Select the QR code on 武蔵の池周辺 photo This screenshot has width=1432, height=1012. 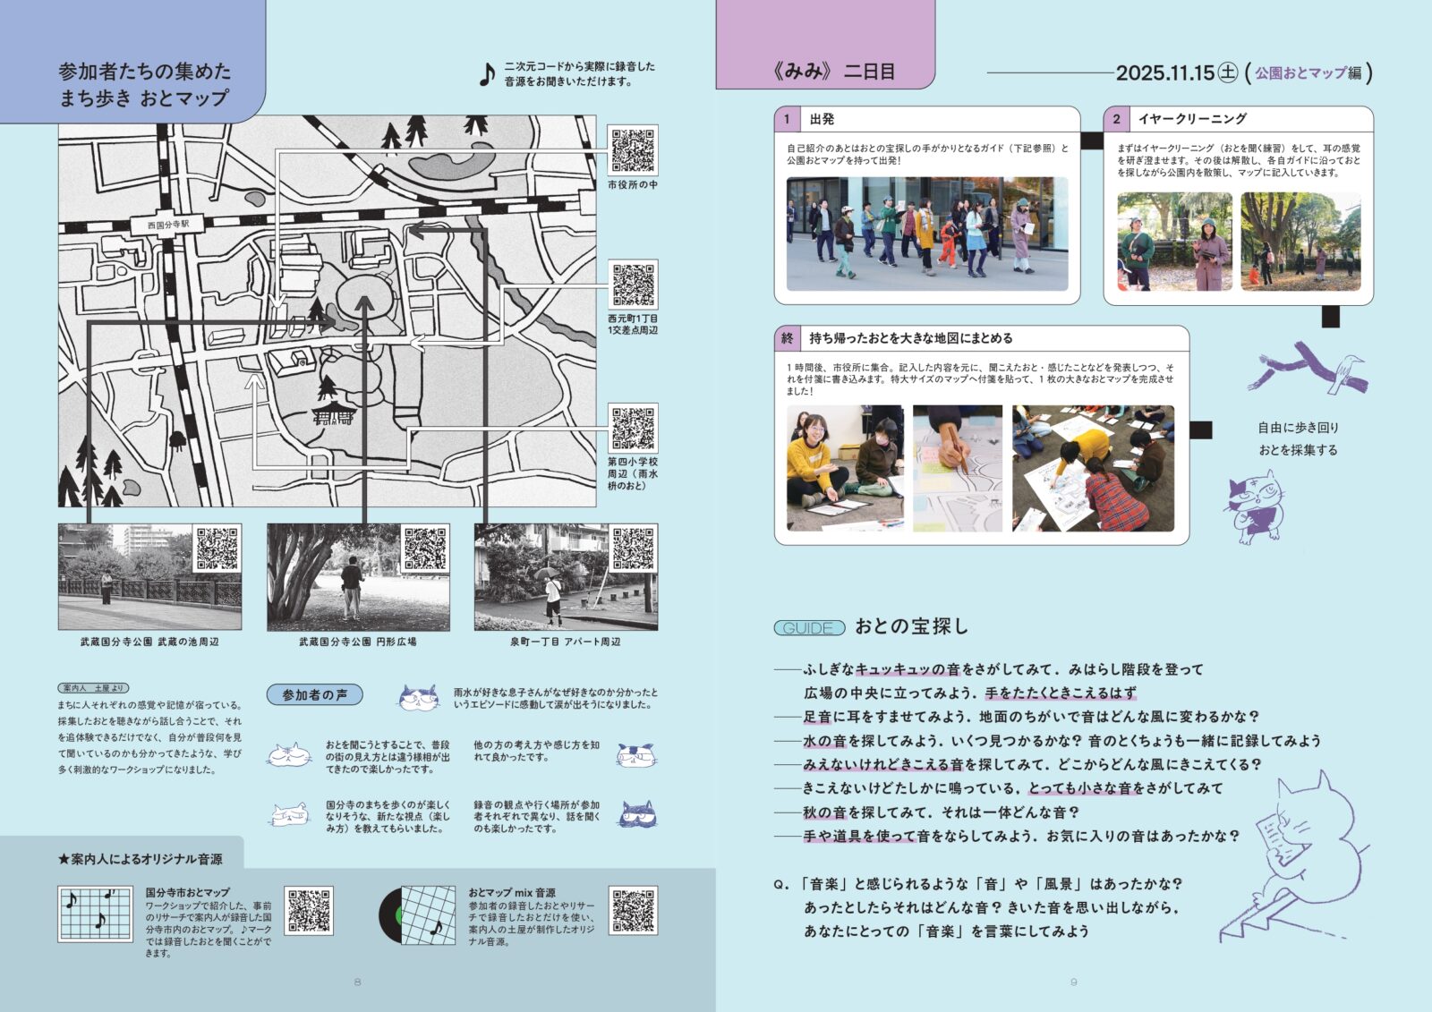tap(217, 548)
